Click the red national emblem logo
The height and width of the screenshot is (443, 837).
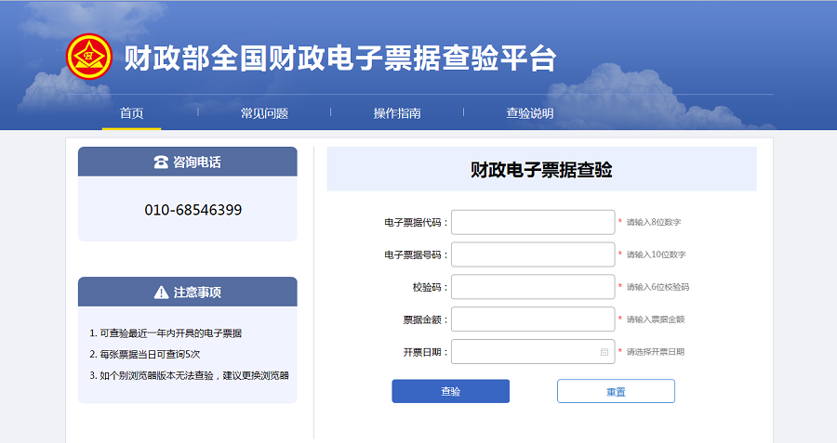pyautogui.click(x=88, y=58)
